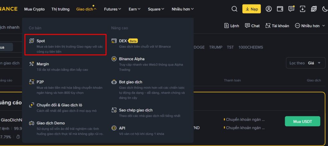The width and height of the screenshot is (328, 146).
Task: Choose P2P in the Cơ bản list
Action: tap(40, 82)
